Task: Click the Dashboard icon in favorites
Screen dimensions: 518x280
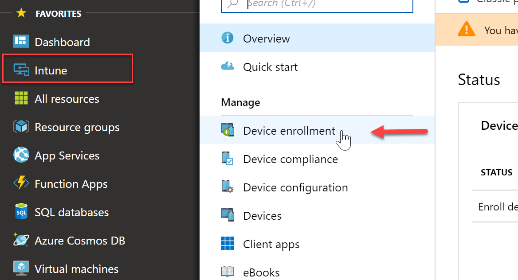Action: [x=21, y=42]
